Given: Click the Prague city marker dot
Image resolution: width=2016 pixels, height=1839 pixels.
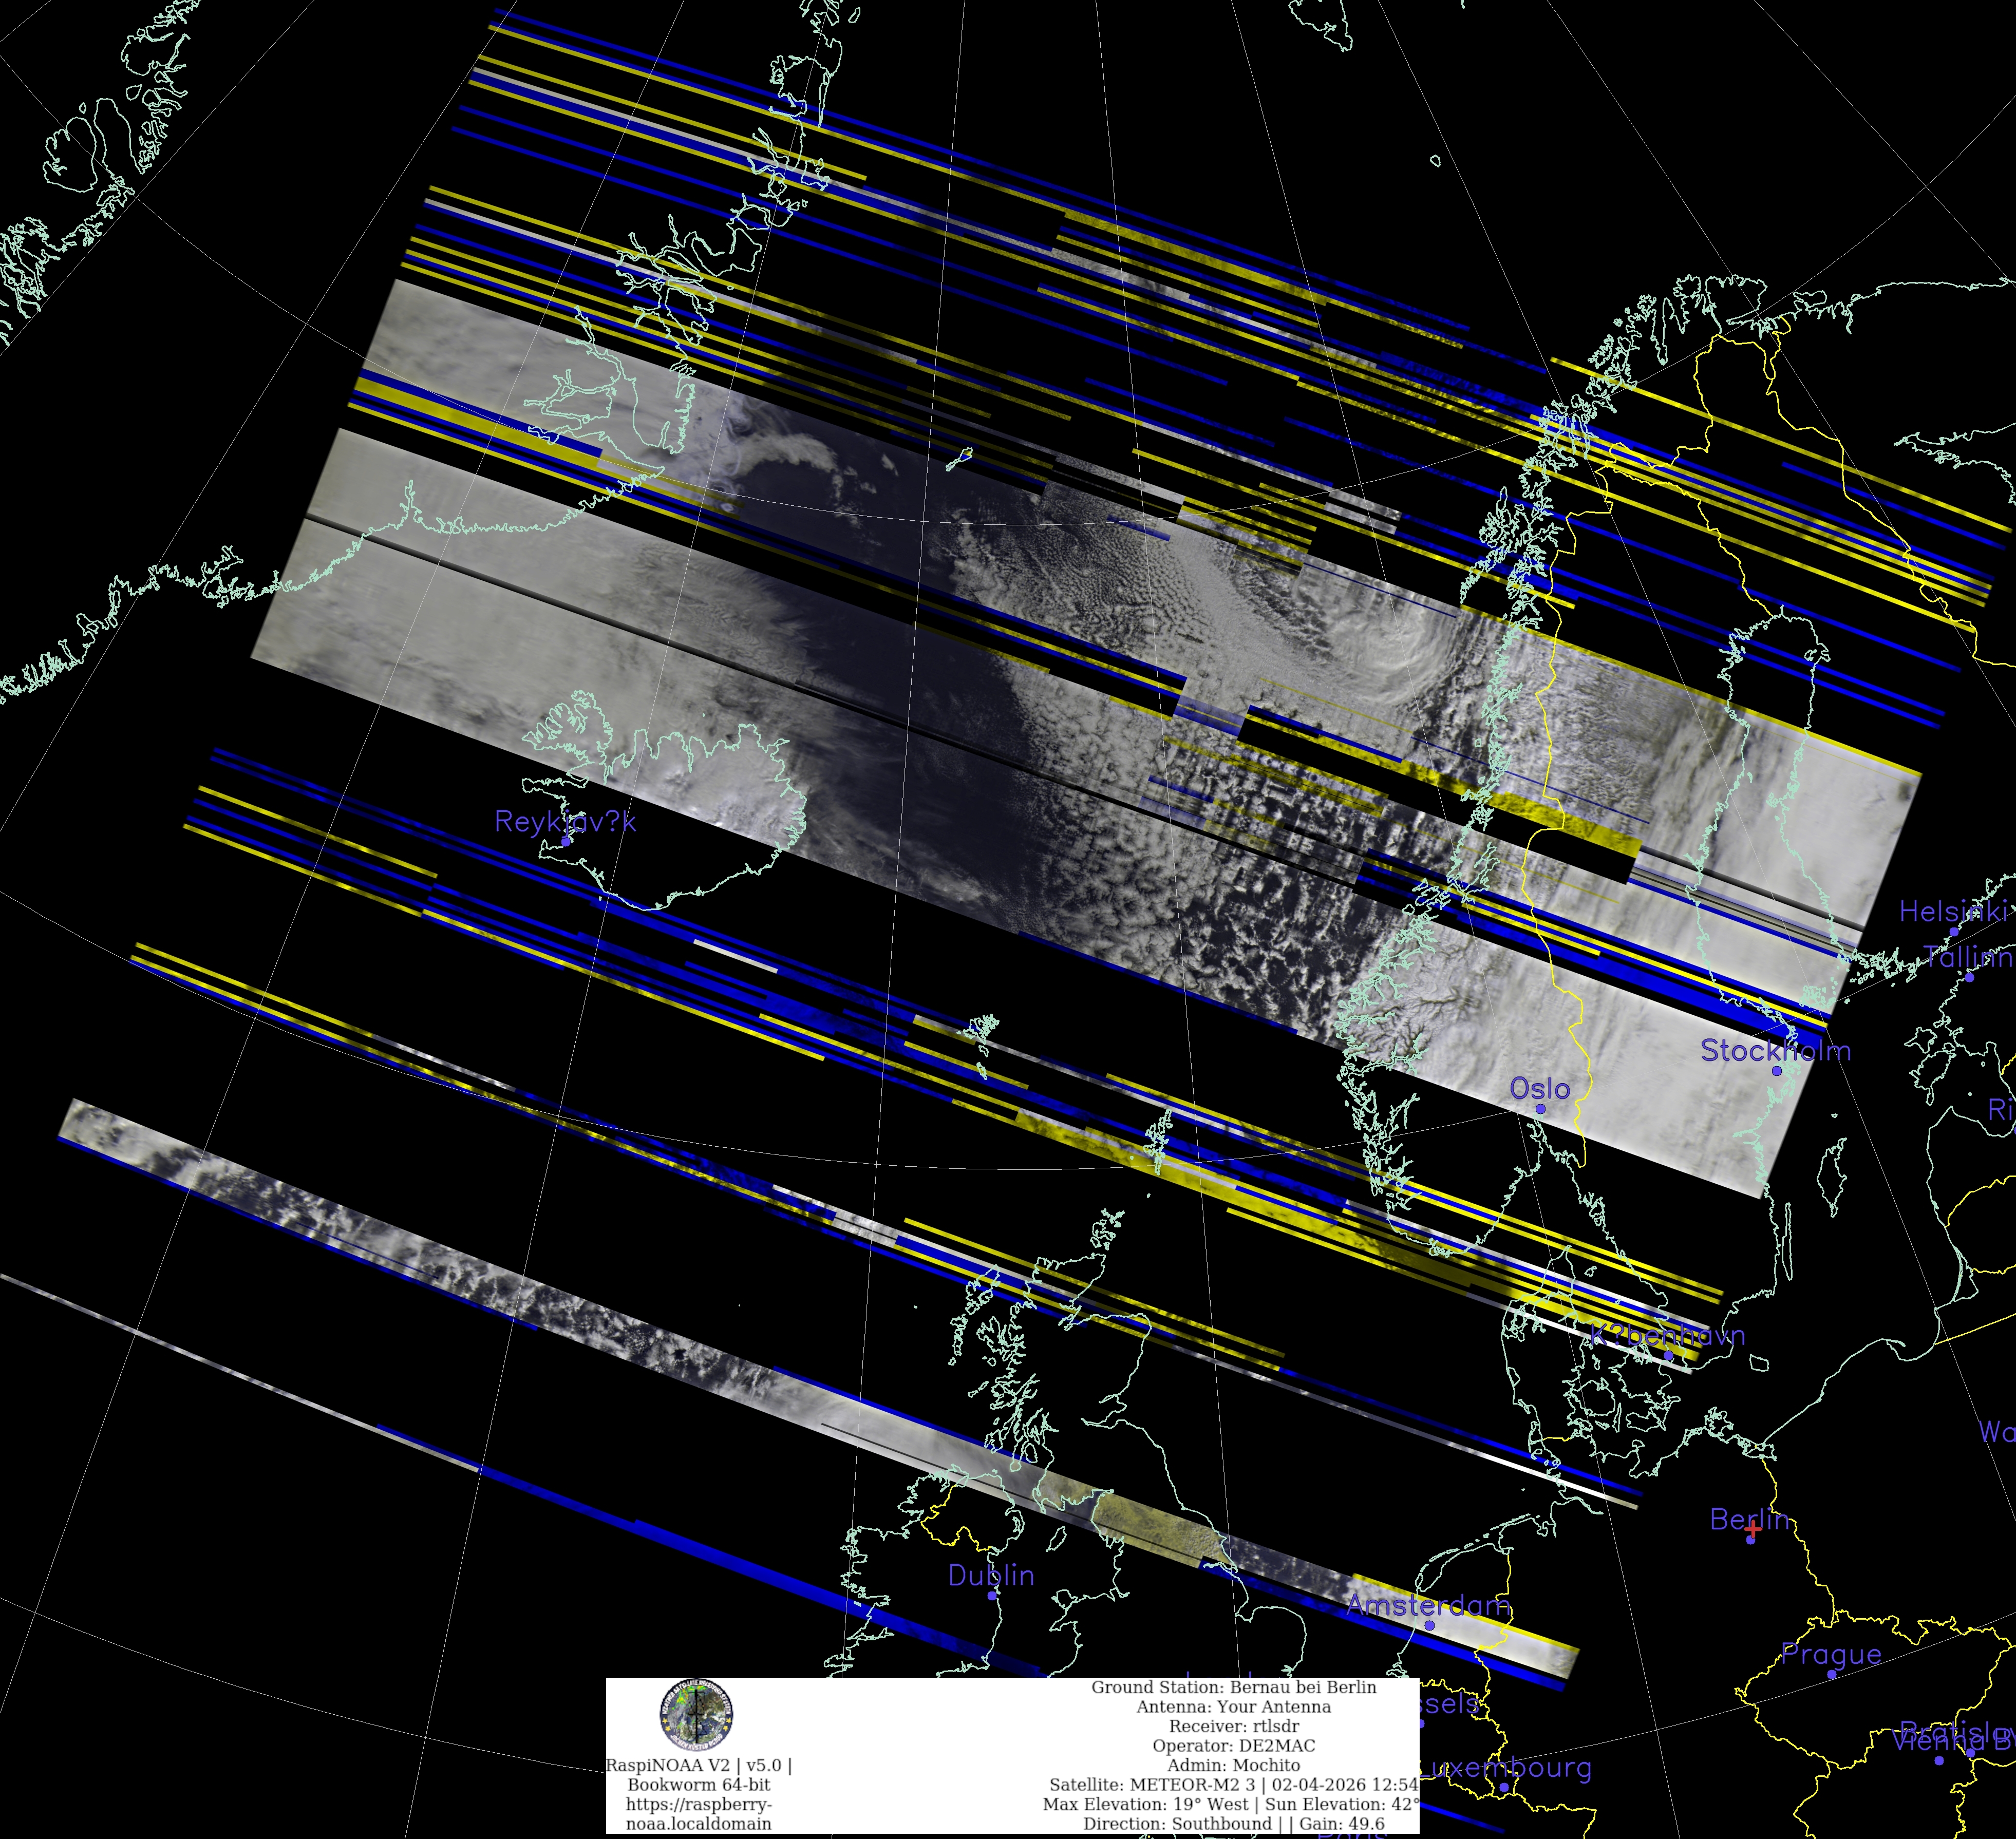Looking at the screenshot, I should pos(1831,1674).
